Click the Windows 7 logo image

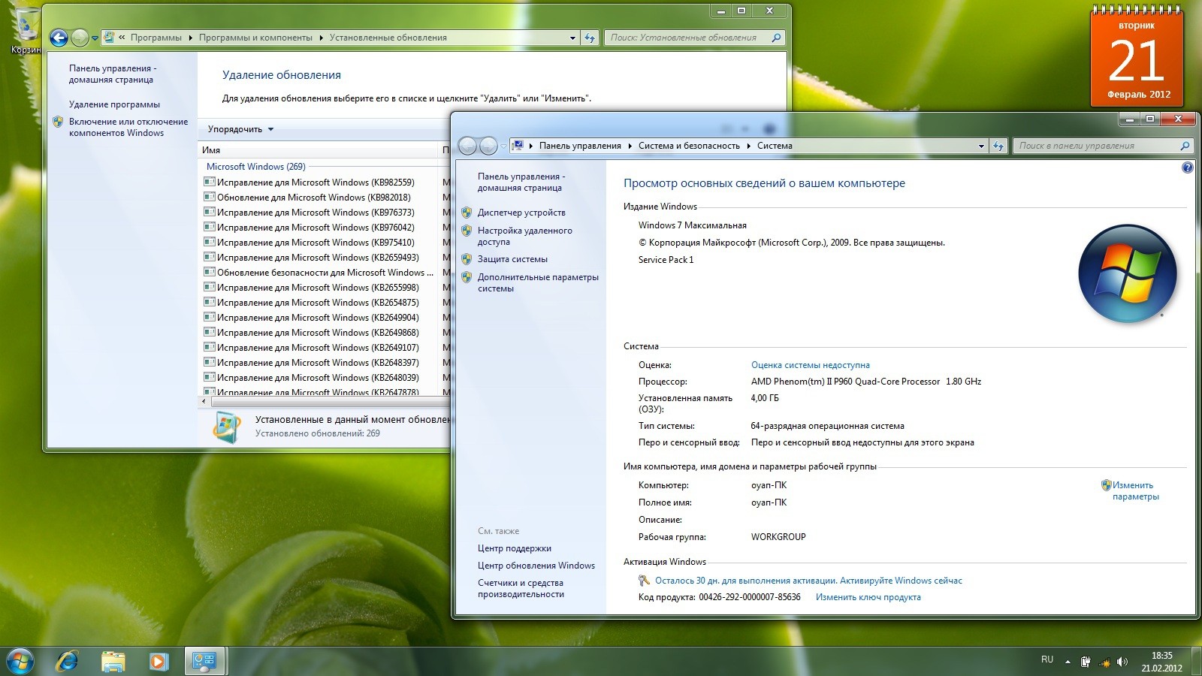(x=1127, y=273)
